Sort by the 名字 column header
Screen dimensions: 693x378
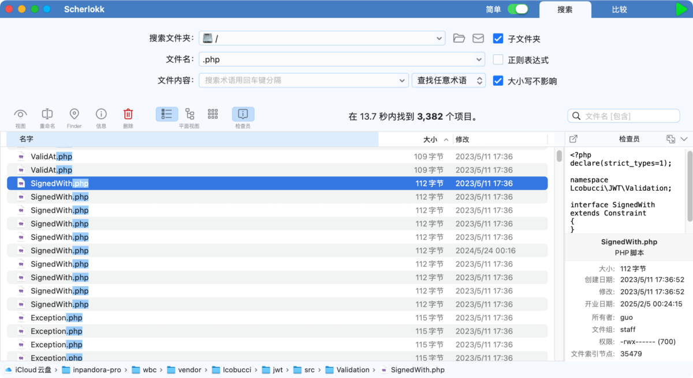[x=192, y=139]
